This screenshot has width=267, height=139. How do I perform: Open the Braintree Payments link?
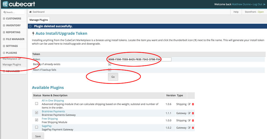pos(53,111)
